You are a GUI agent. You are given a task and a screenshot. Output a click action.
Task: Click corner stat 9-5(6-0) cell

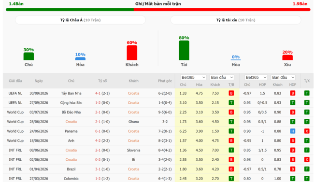click(x=165, y=112)
